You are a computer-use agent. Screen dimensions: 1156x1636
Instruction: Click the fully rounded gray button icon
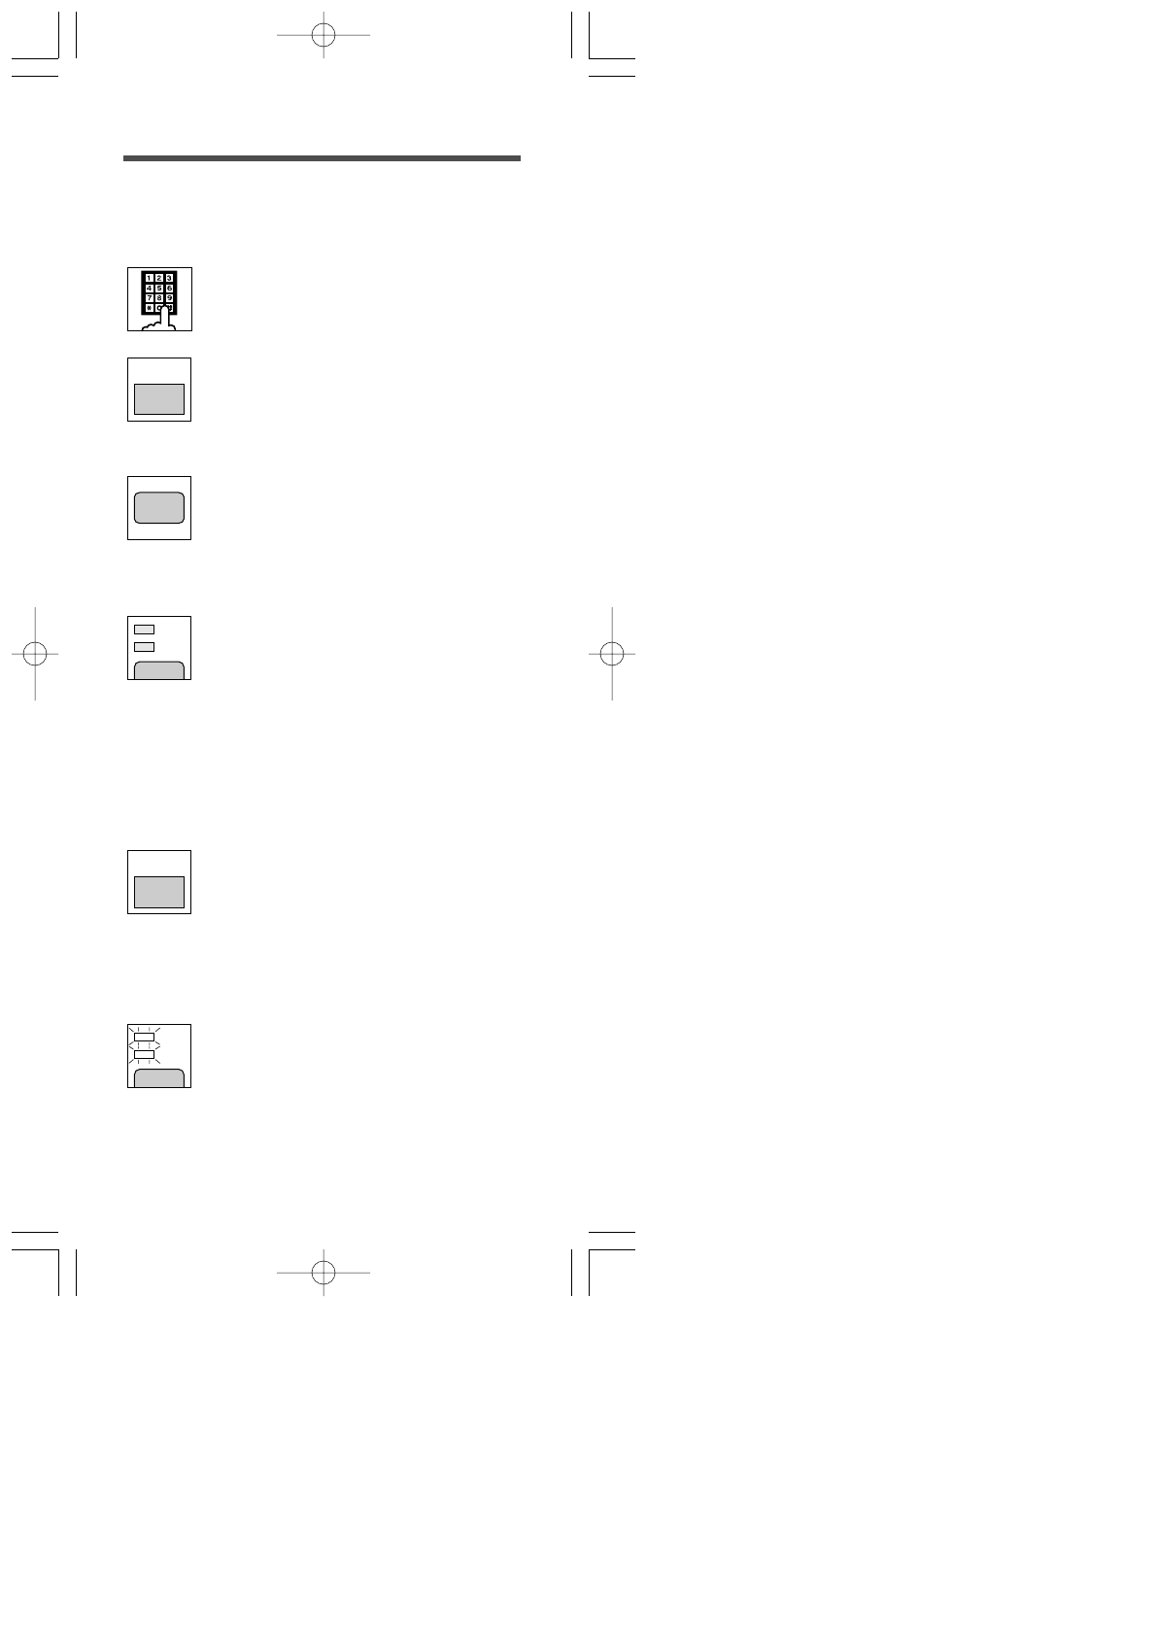159,508
